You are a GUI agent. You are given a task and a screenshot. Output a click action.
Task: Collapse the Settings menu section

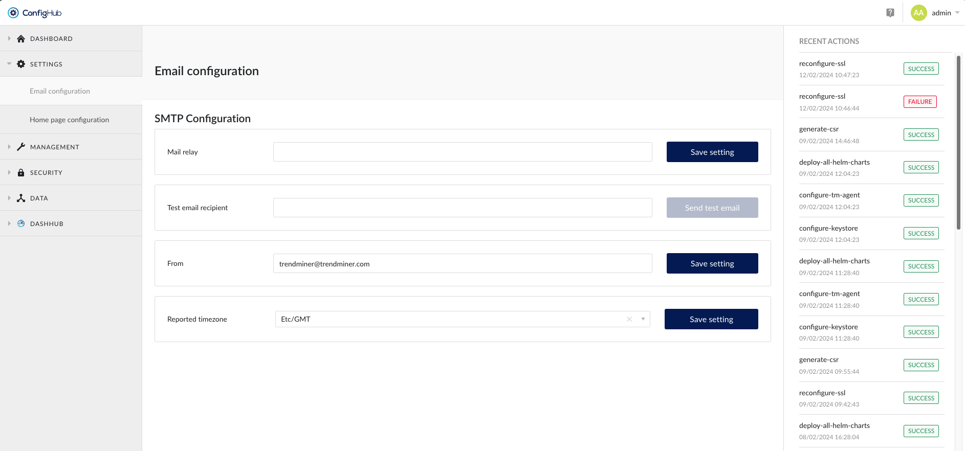click(9, 64)
